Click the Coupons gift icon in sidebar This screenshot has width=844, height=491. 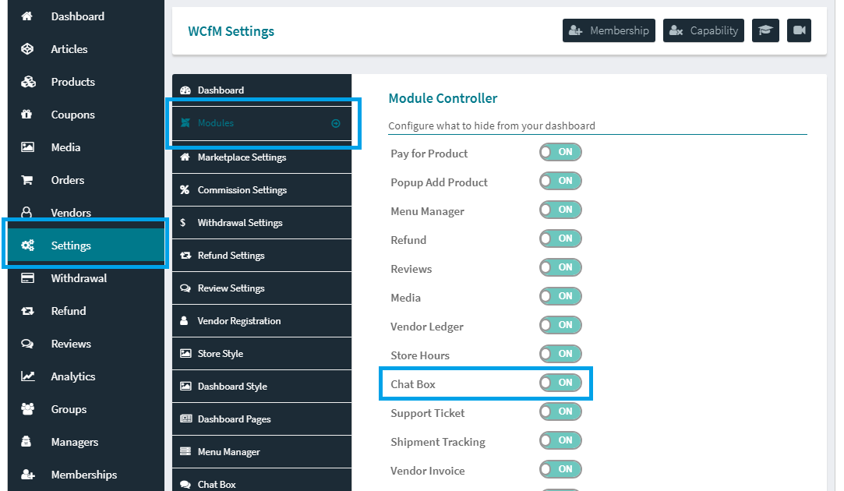pos(27,115)
